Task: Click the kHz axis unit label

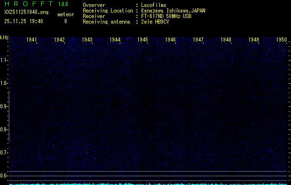Action: pyautogui.click(x=4, y=37)
